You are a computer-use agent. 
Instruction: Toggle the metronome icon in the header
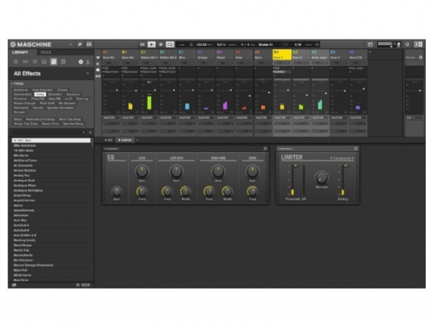coord(191,44)
